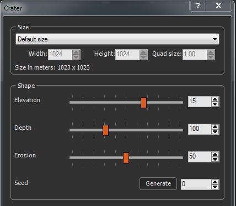Screen dimensions: 236x206
Task: Increase Seed with up arrow
Action: 215,182
